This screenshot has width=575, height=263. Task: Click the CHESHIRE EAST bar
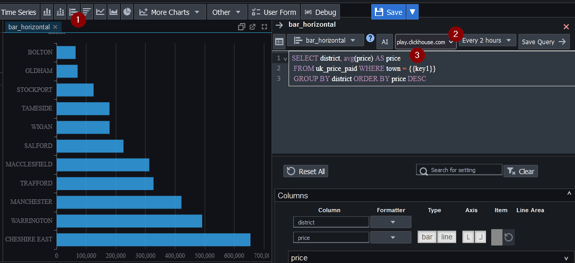154,239
